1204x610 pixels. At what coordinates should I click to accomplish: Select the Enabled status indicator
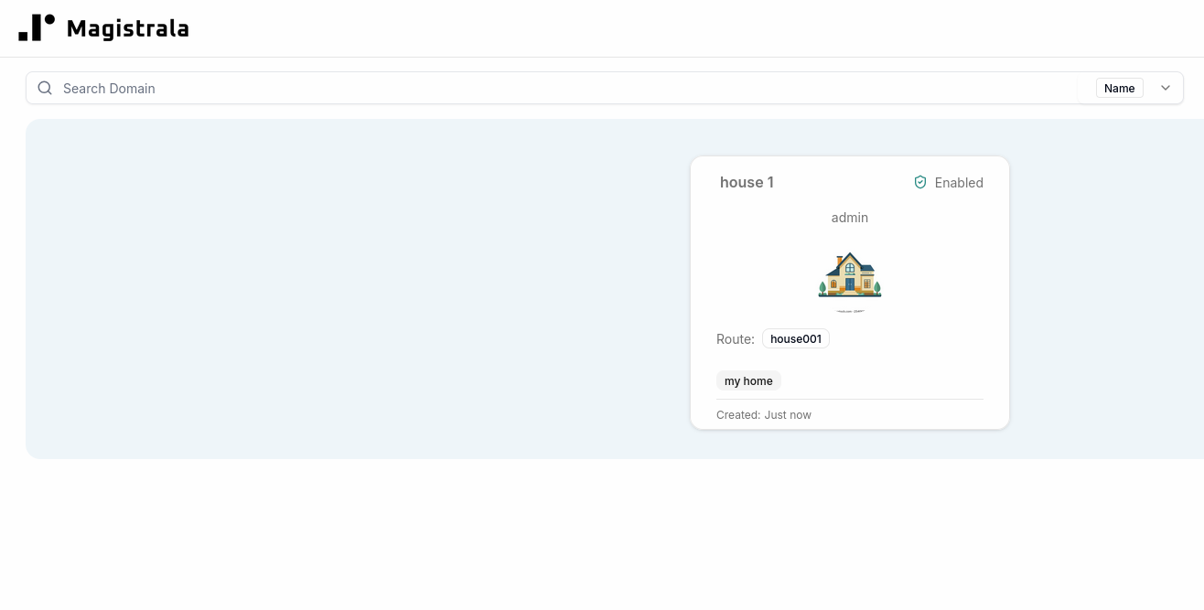pyautogui.click(x=949, y=182)
